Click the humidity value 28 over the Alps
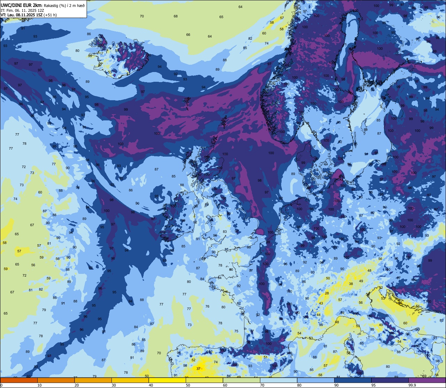This screenshot has width=446, height=388. [x=327, y=293]
